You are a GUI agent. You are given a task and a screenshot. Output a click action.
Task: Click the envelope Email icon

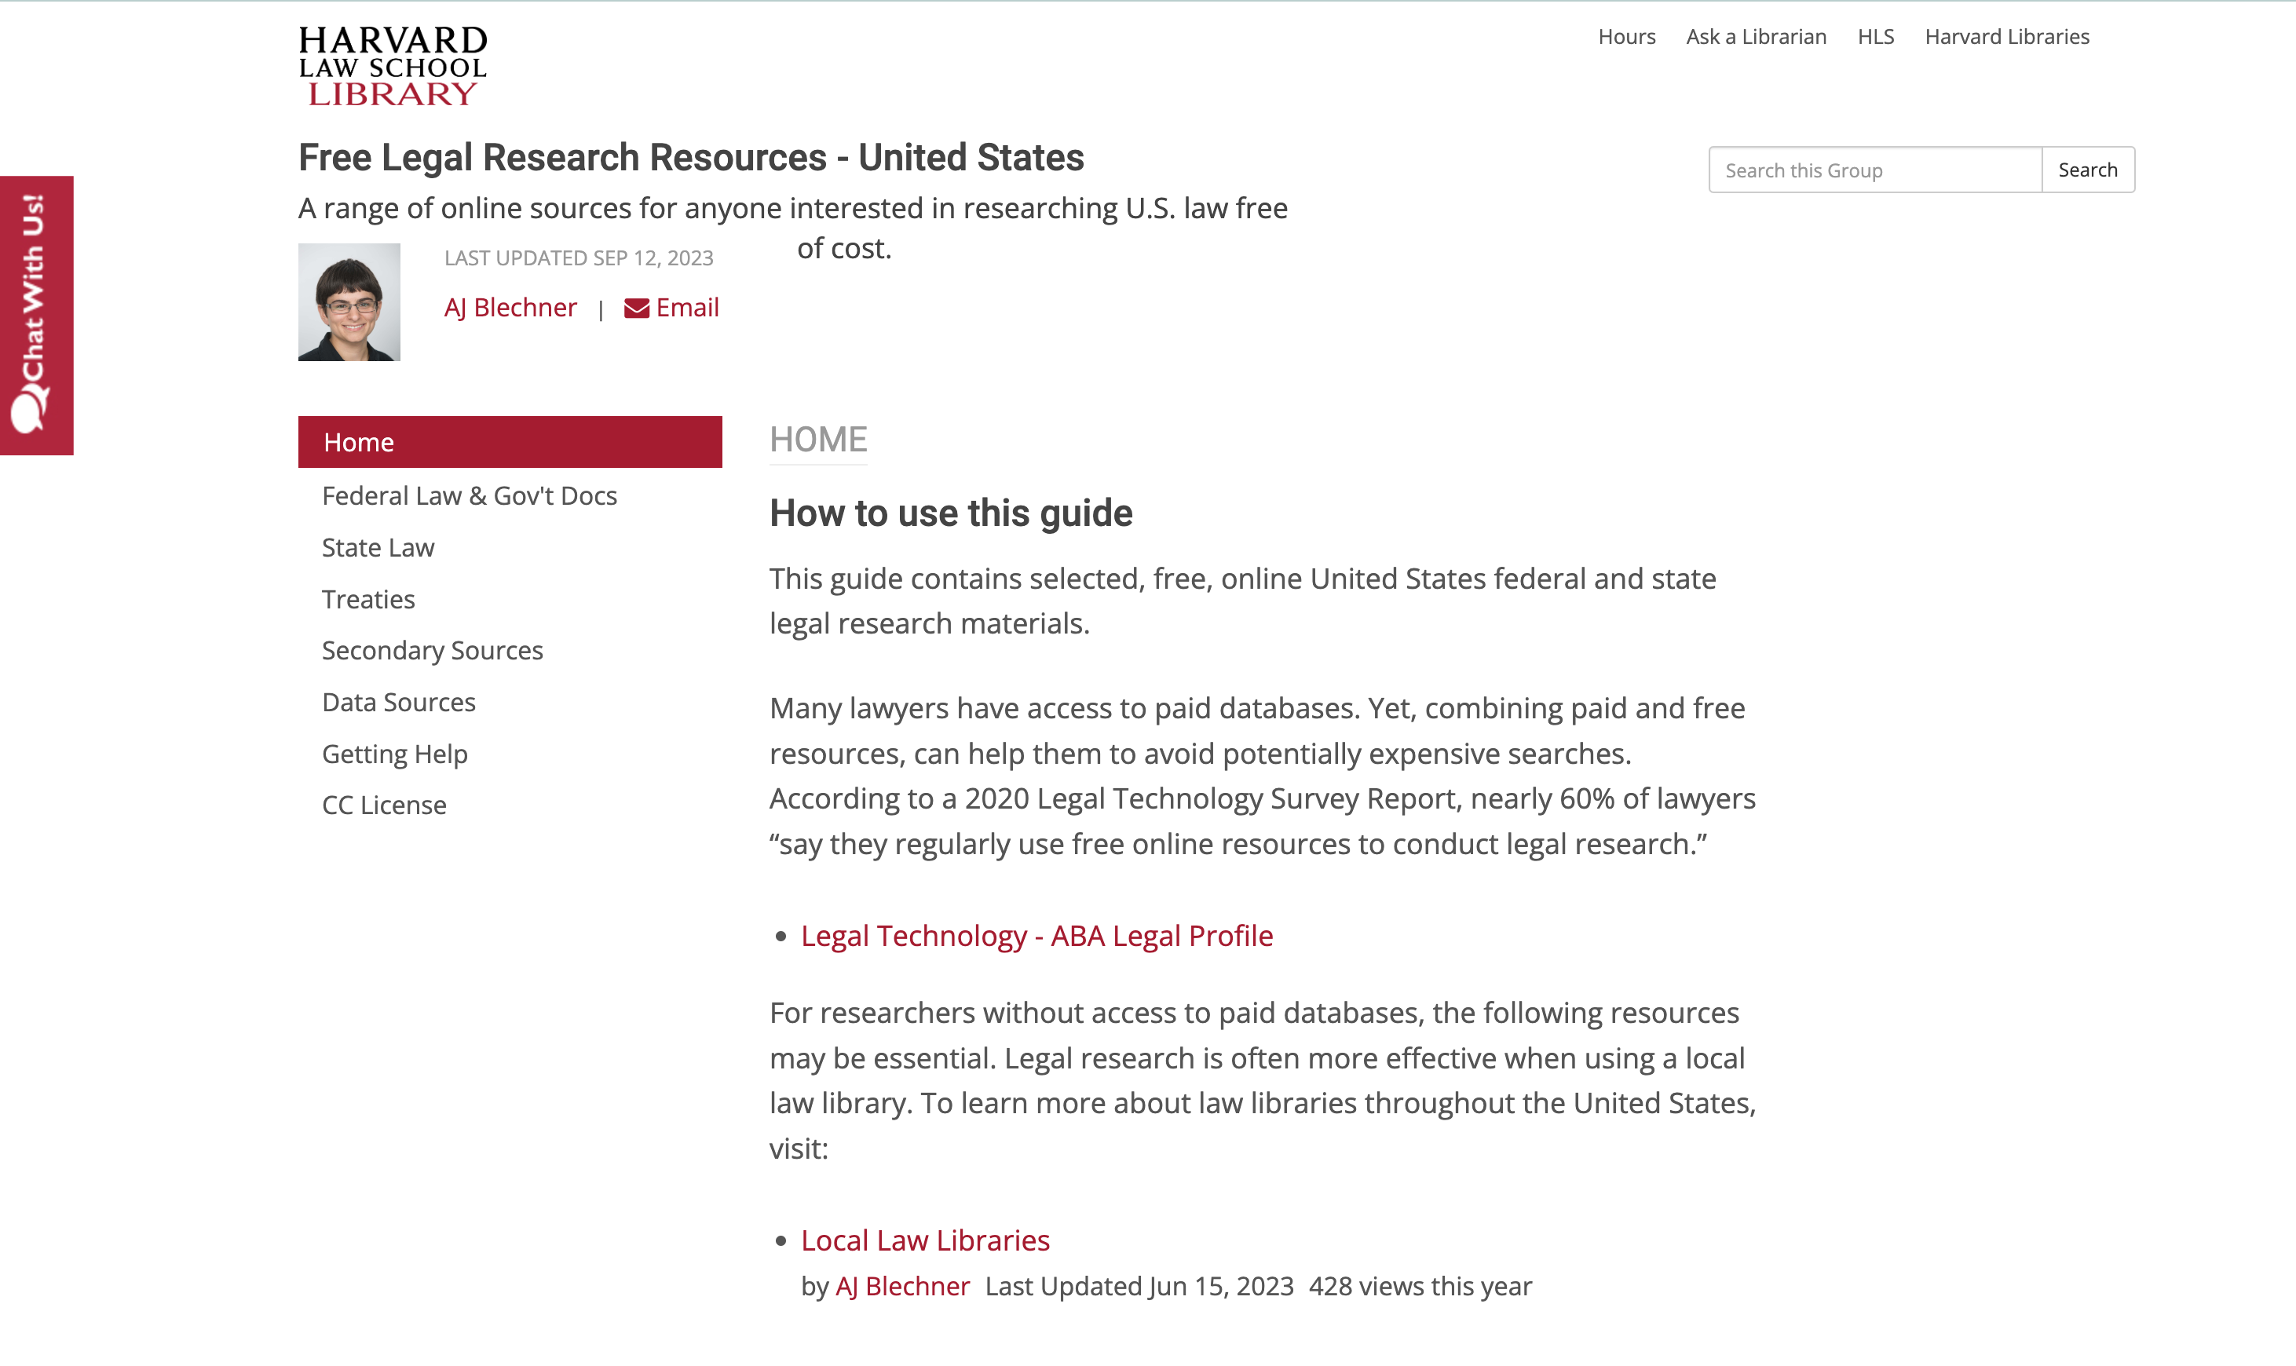pyautogui.click(x=636, y=309)
